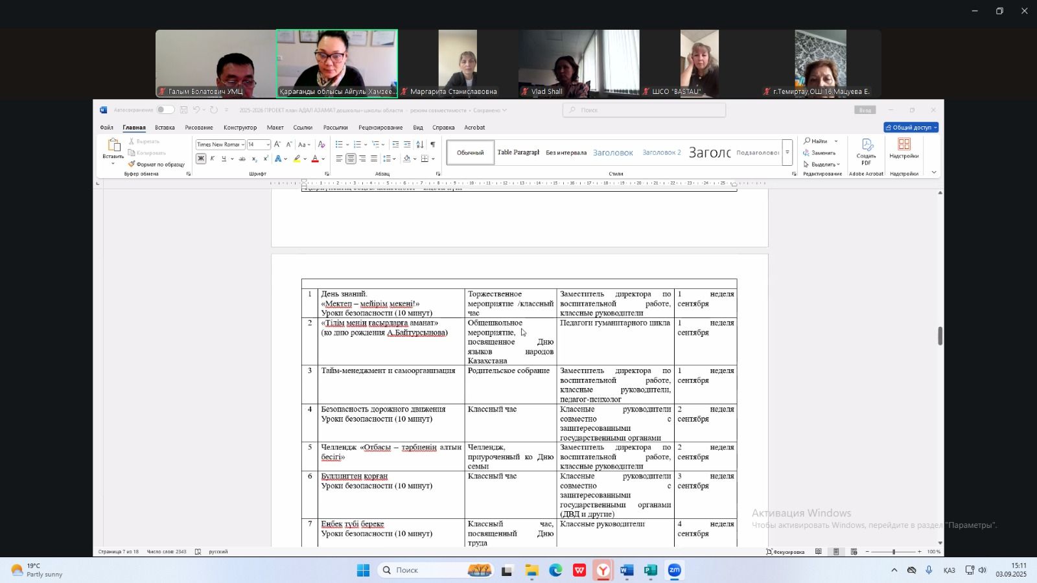Show paragraph marks with the pilcrow icon
The image size is (1037, 583).
pos(432,144)
